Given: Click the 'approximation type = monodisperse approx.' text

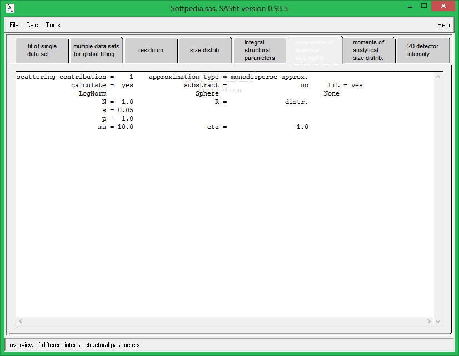Looking at the screenshot, I should point(228,77).
